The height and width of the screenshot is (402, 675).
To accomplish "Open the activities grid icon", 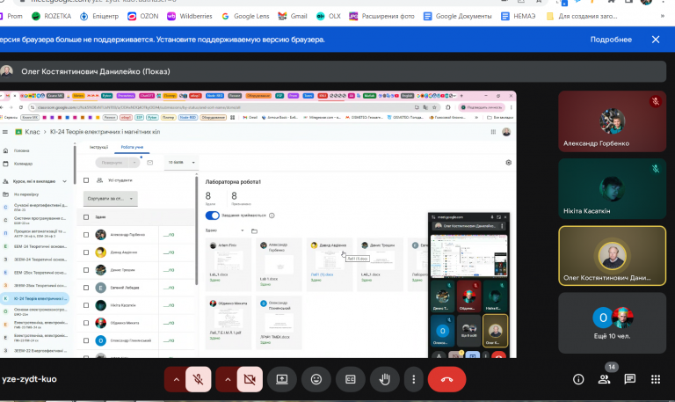I will point(656,379).
